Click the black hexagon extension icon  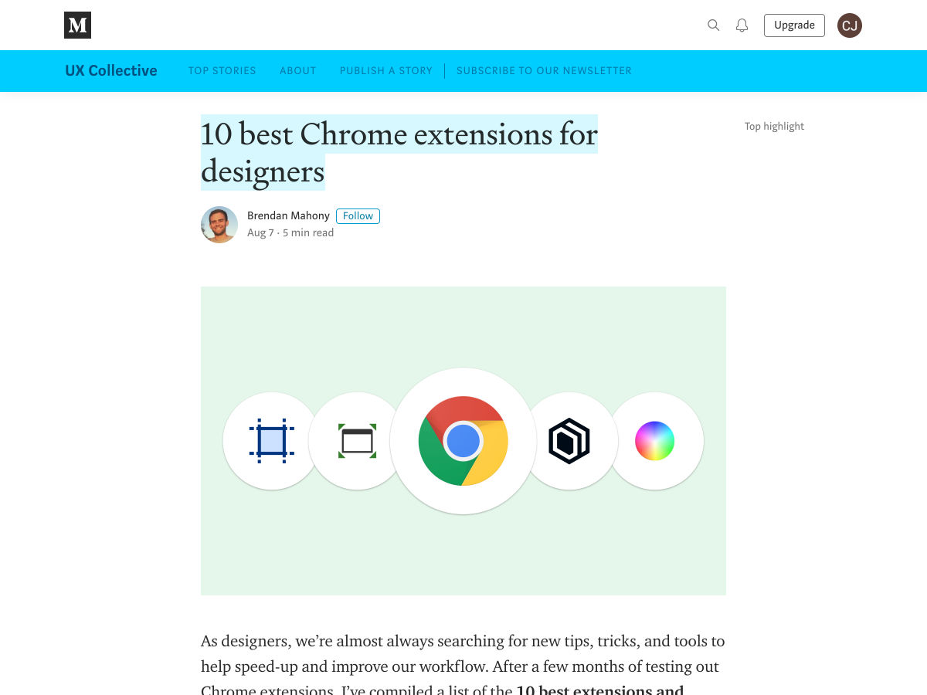tap(569, 441)
